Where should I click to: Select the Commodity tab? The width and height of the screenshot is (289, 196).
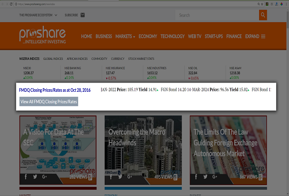(x=99, y=59)
